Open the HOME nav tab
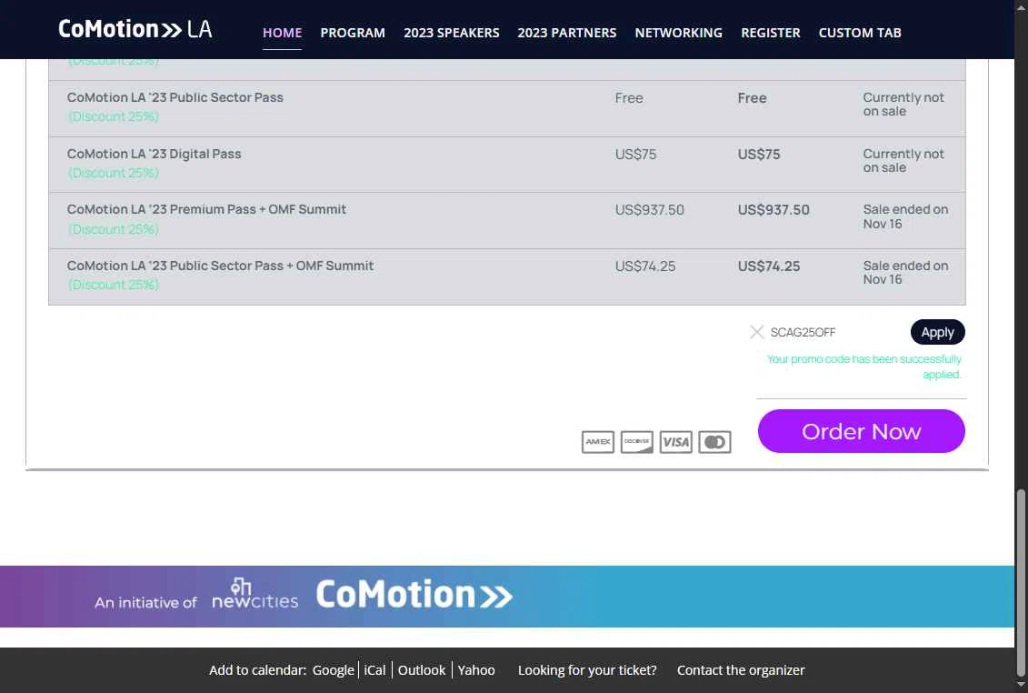1028x693 pixels. click(x=282, y=33)
